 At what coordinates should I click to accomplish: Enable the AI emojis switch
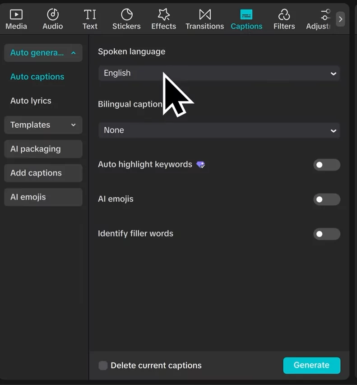327,199
